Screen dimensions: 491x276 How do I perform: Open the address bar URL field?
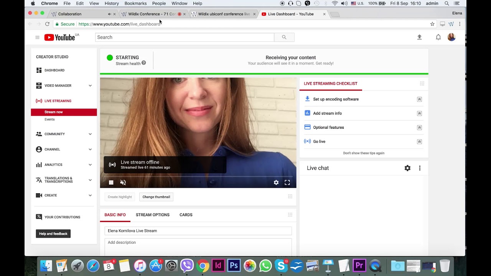pos(245,24)
